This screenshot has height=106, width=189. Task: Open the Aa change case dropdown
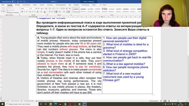click(42, 9)
